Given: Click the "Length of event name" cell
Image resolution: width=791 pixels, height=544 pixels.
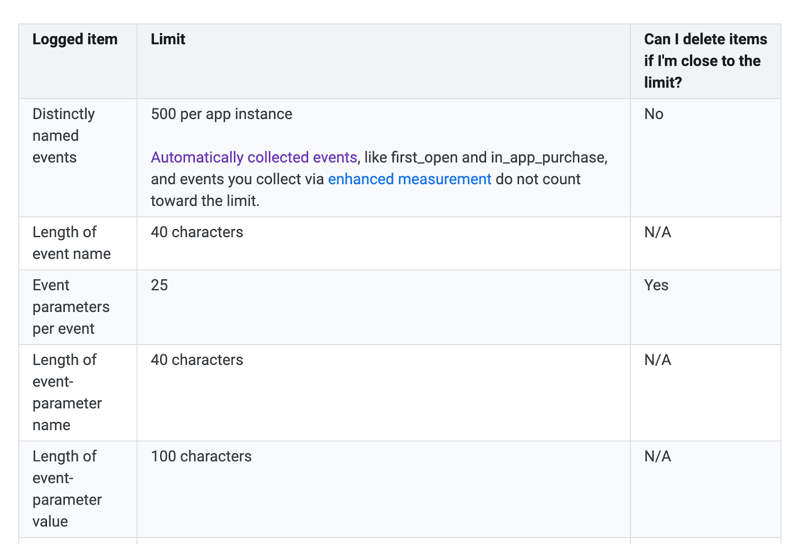Looking at the screenshot, I should point(71,243).
